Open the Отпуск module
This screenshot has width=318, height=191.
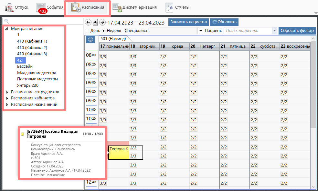pyautogui.click(x=17, y=7)
